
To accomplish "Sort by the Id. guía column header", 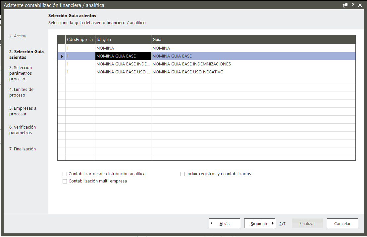I will 123,40.
